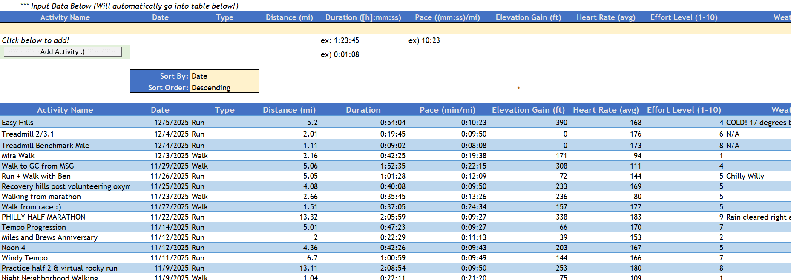Image resolution: width=791 pixels, height=280 pixels.
Task: Select the heart rate cell '94'
Action: (606, 156)
